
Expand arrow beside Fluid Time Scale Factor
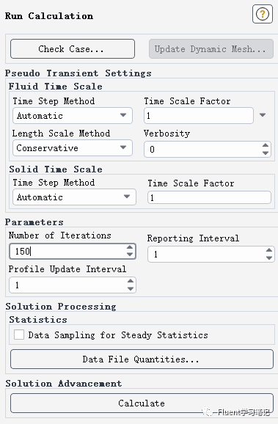click(263, 115)
